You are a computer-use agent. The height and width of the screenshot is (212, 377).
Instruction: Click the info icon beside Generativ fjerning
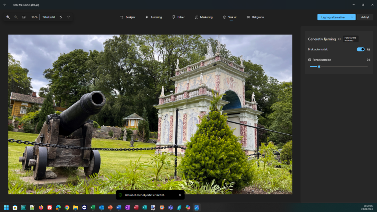pos(339,39)
